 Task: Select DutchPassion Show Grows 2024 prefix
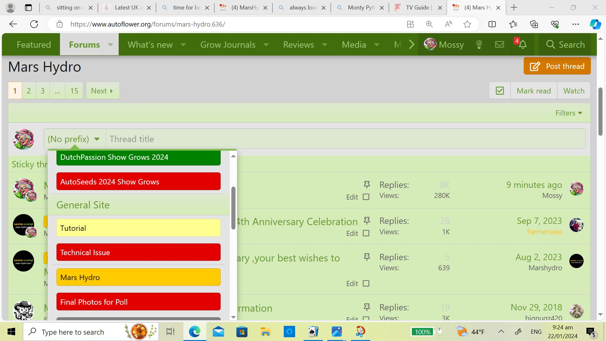click(139, 158)
